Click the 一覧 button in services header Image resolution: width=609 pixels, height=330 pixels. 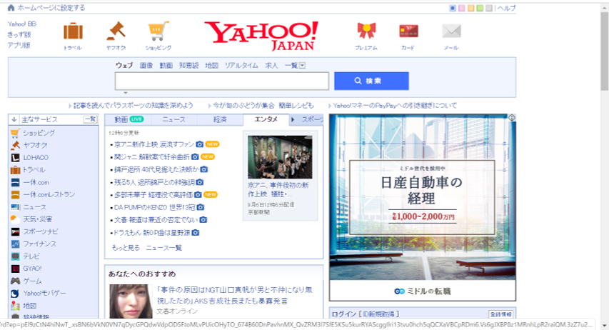tap(91, 119)
